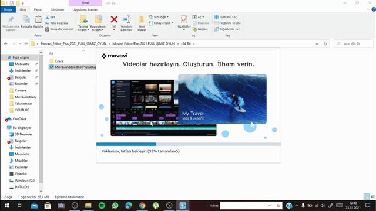Click Diğerlerini seç invert selection
This screenshot has height=211, width=376.
pyautogui.click(x=227, y=29)
